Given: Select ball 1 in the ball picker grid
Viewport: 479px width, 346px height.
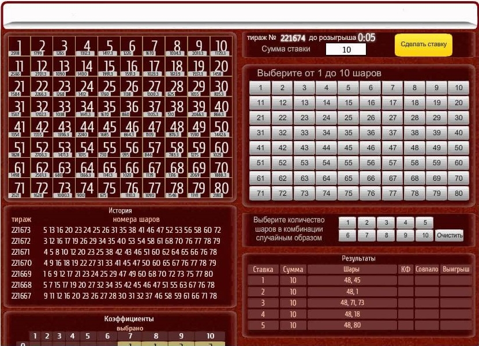Looking at the screenshot, I should [260, 88].
